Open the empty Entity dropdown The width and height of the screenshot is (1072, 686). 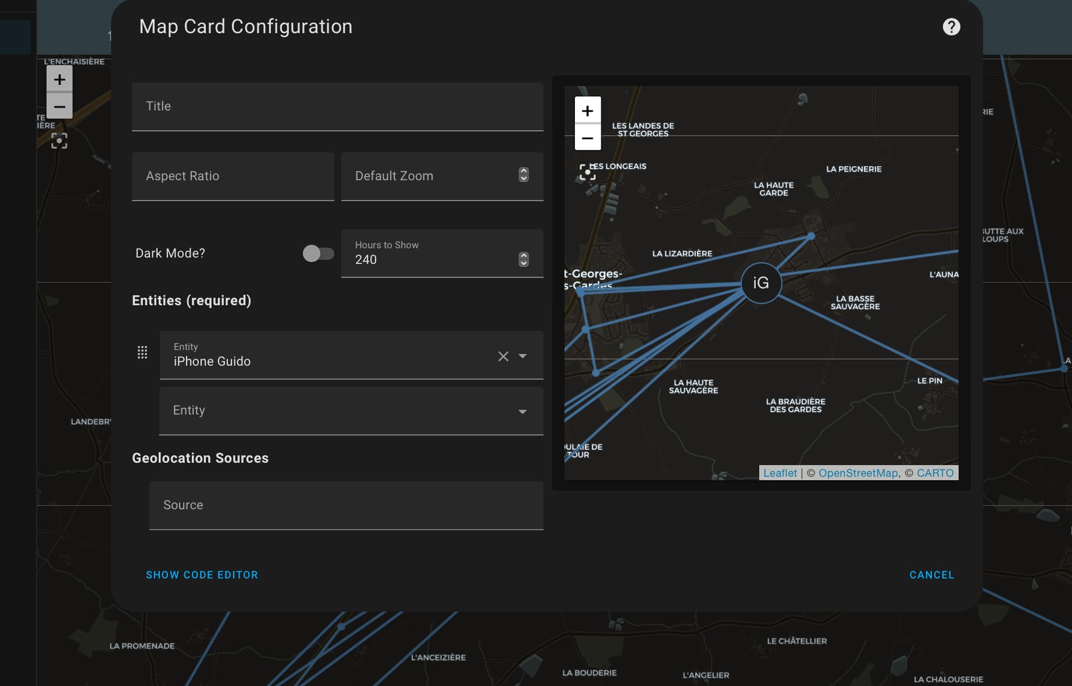[522, 411]
